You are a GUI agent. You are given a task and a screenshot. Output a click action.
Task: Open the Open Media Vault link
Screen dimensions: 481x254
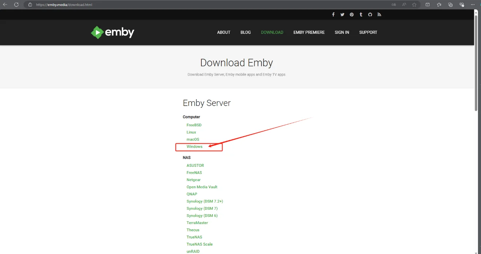[x=202, y=187]
